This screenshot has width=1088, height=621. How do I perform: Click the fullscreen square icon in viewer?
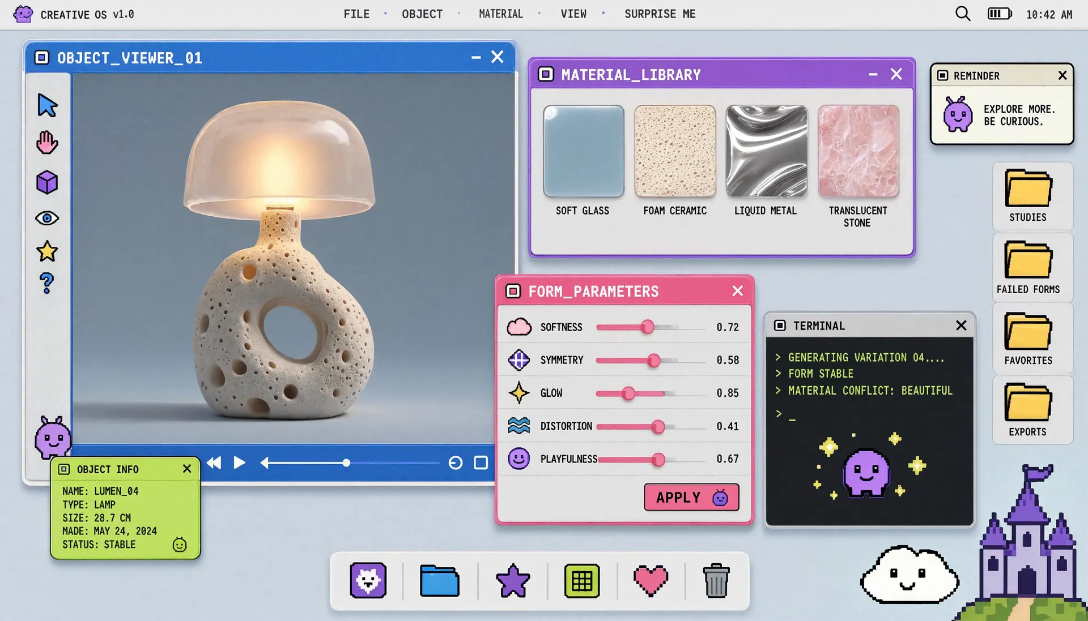(x=481, y=463)
